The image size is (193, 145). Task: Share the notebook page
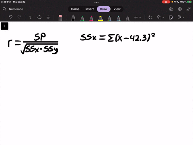pyautogui.click(x=171, y=9)
